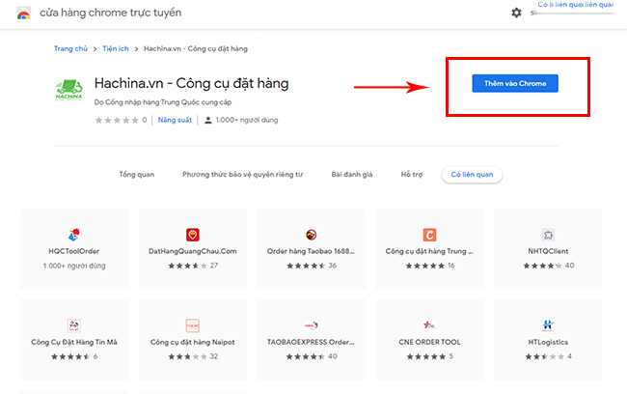Open Phương thức bảo vệ quyền riêng tư tab
Viewport: 627px width, 394px height.
243,175
